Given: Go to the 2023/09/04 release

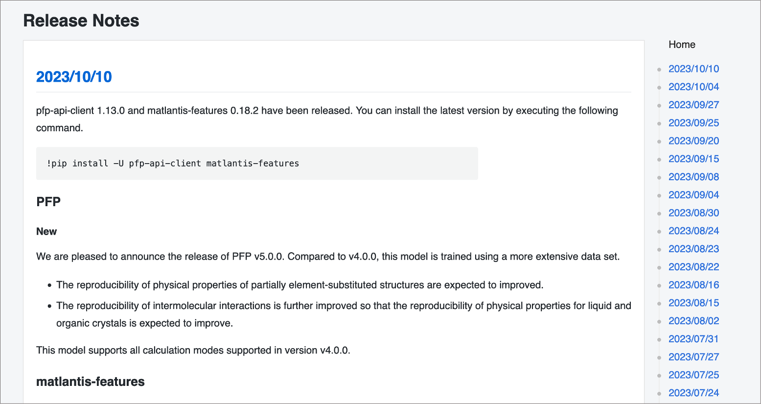Looking at the screenshot, I should tap(693, 195).
